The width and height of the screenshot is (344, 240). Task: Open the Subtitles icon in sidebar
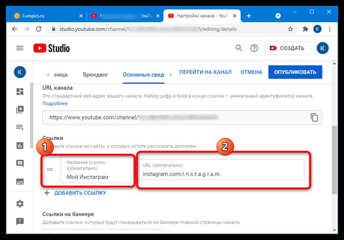20,181
